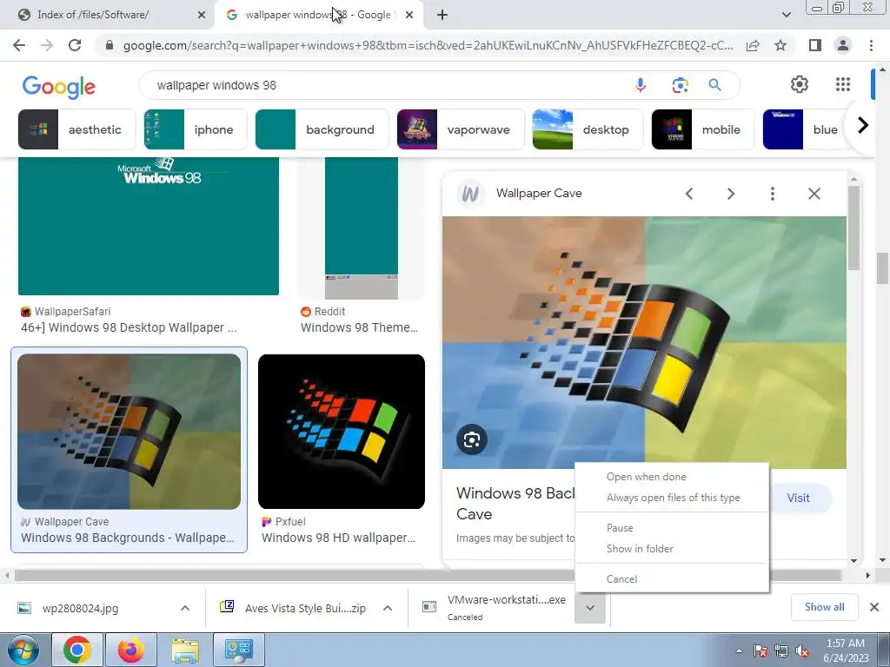Open the browser side panel

(x=815, y=45)
